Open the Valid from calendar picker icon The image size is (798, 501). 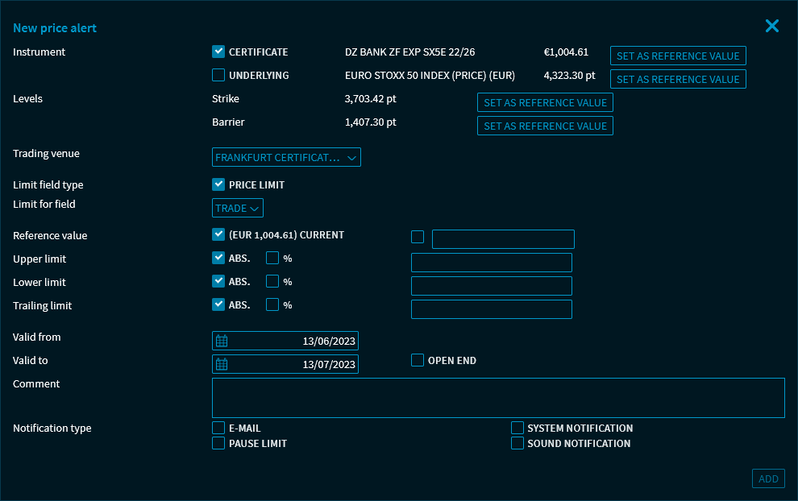coord(222,341)
